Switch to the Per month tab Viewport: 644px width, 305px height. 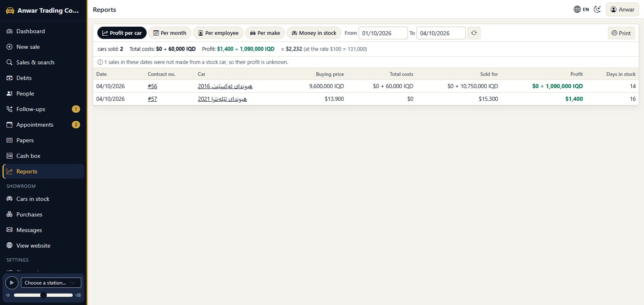coord(170,33)
